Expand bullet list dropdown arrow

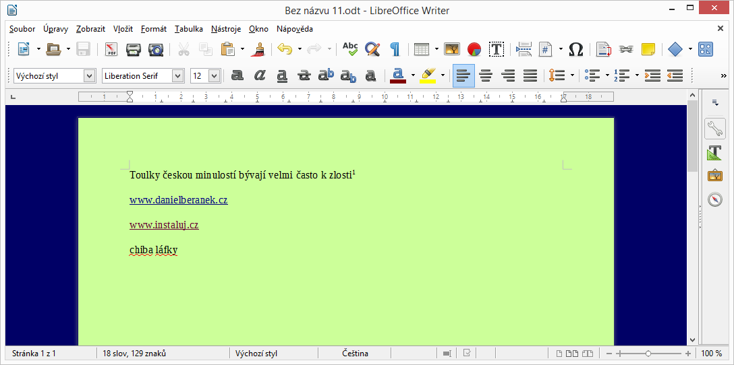[607, 75]
